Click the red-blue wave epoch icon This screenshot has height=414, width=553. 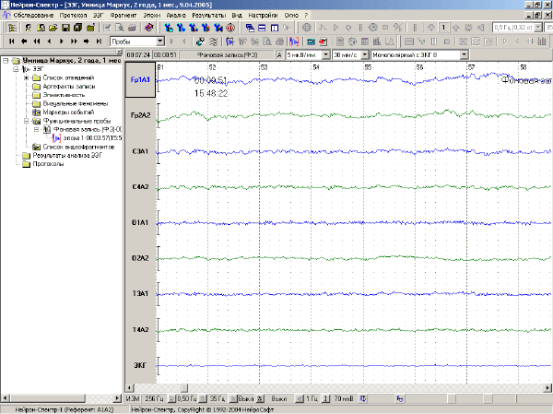point(293,41)
